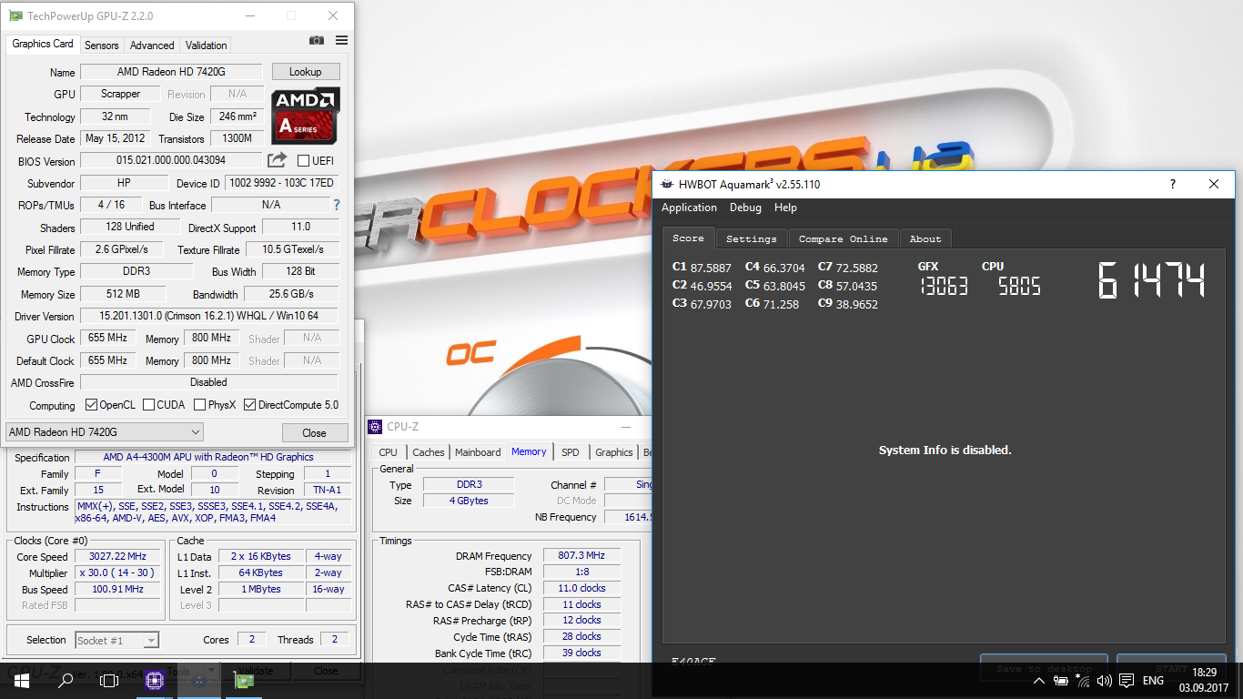
Task: Switch to Aquamark About tab
Action: coord(925,238)
